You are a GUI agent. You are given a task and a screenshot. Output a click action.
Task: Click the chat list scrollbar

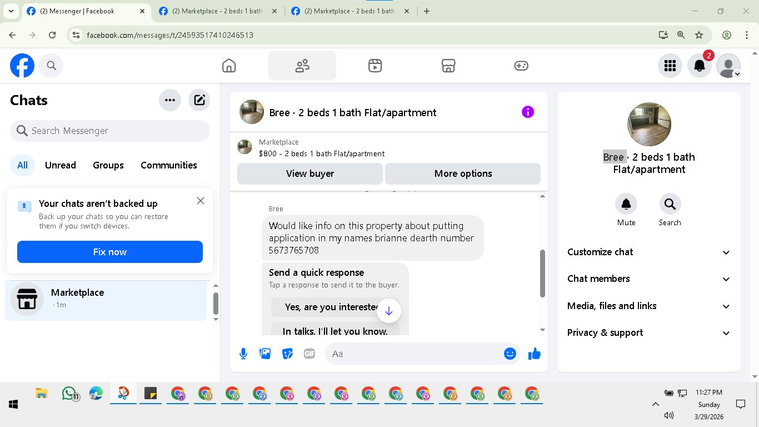(216, 304)
